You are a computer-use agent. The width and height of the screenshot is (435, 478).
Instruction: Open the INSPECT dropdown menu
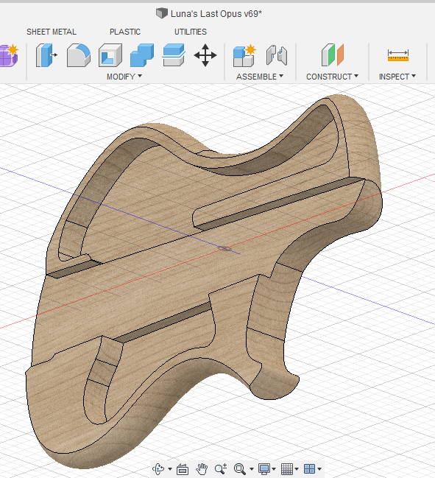[x=397, y=77]
